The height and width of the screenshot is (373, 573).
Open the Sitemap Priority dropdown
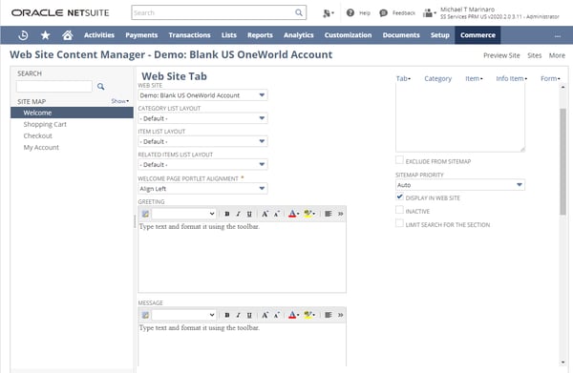tap(460, 185)
